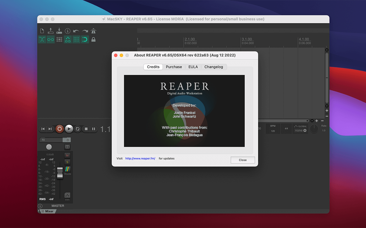
Task: Pause playback with the Pause button
Action: (x=93, y=129)
